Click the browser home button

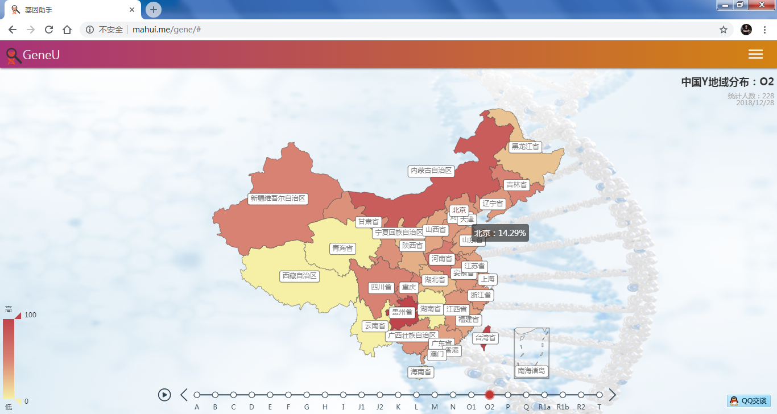(67, 30)
